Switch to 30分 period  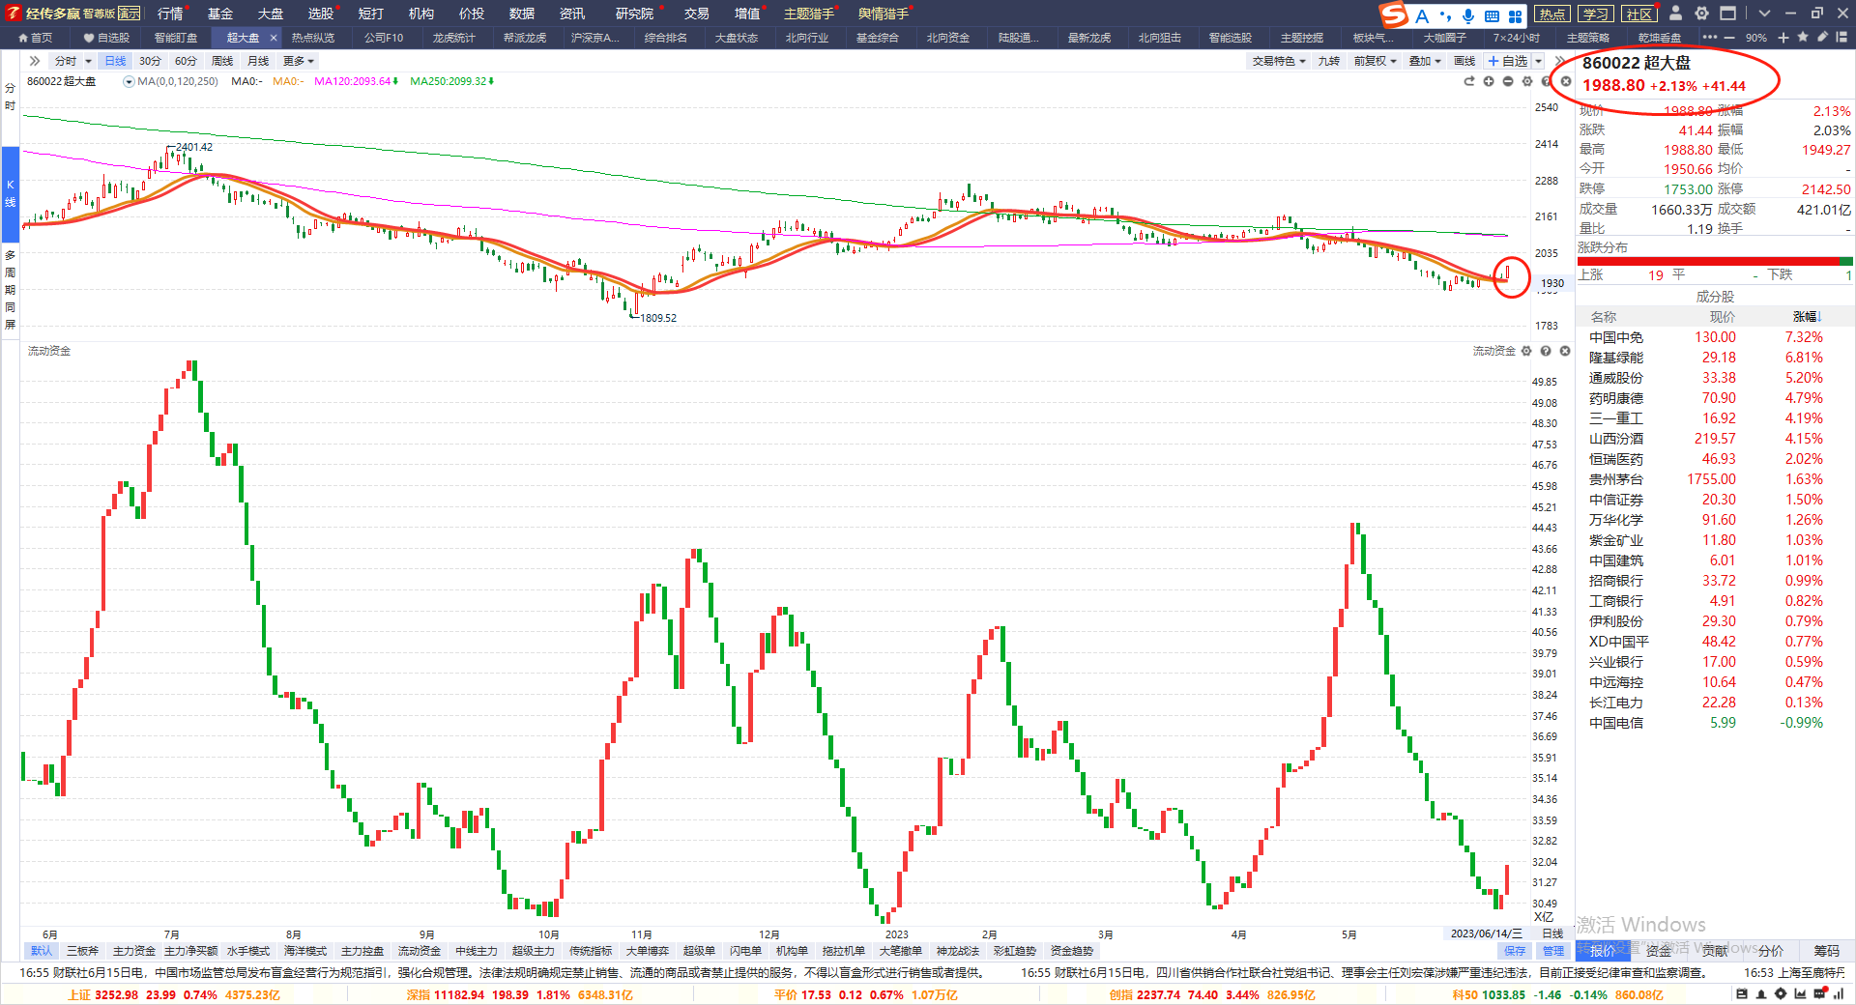150,61
